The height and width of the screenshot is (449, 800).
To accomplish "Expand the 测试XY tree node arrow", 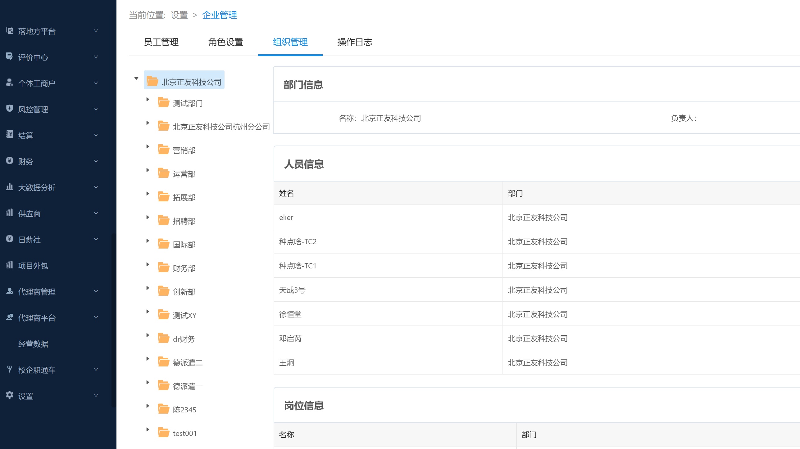I will [x=148, y=312].
